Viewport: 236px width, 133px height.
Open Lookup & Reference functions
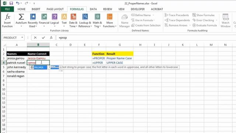pos(85,21)
